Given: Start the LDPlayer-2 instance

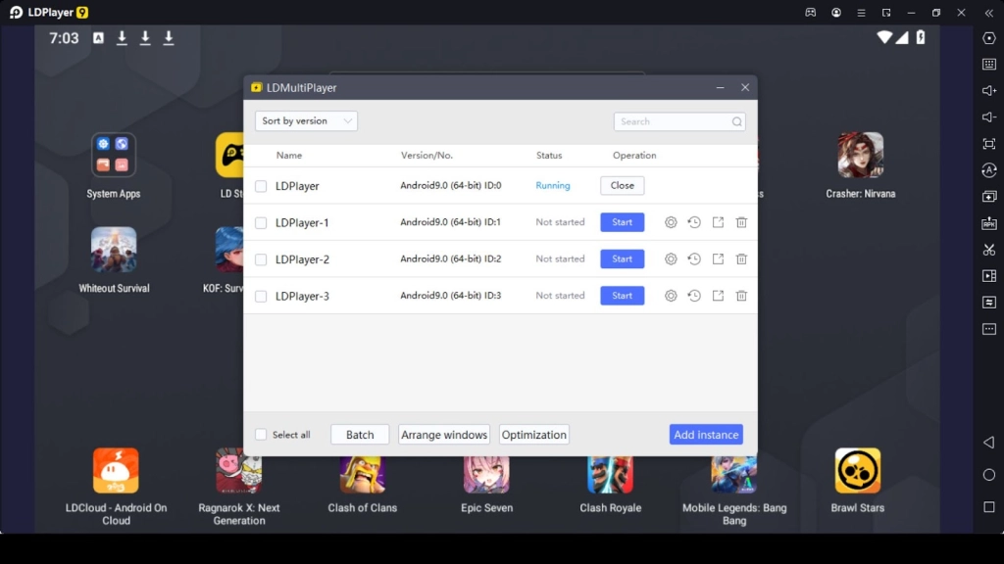Looking at the screenshot, I should point(622,259).
